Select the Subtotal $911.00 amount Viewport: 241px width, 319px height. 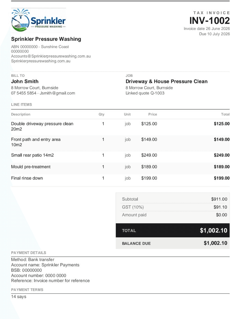(x=219, y=199)
